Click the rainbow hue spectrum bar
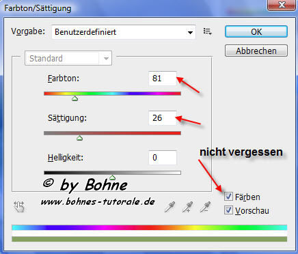 [x=149, y=227]
